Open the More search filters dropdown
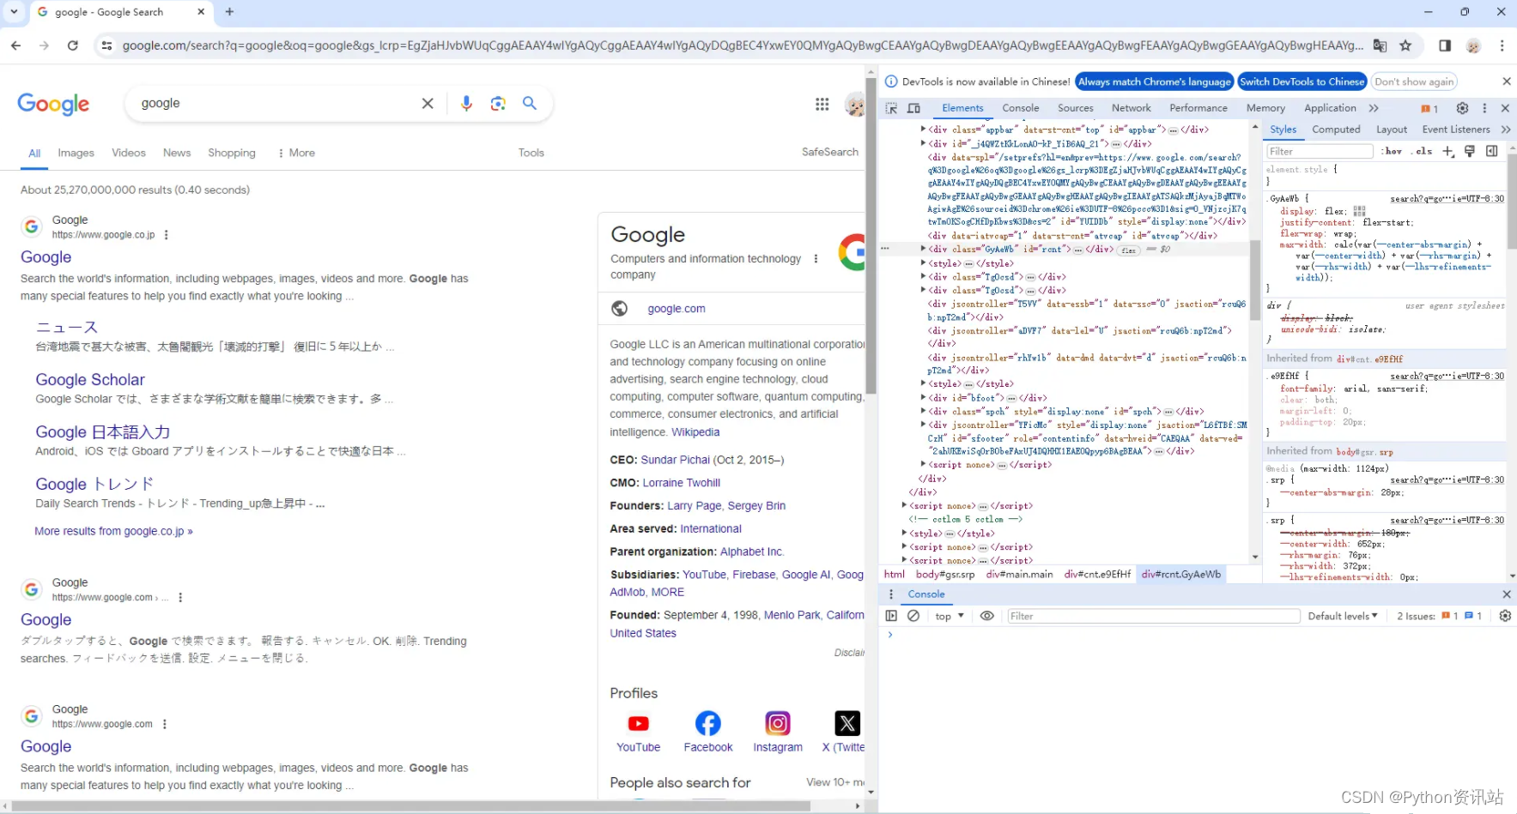 pos(296,153)
